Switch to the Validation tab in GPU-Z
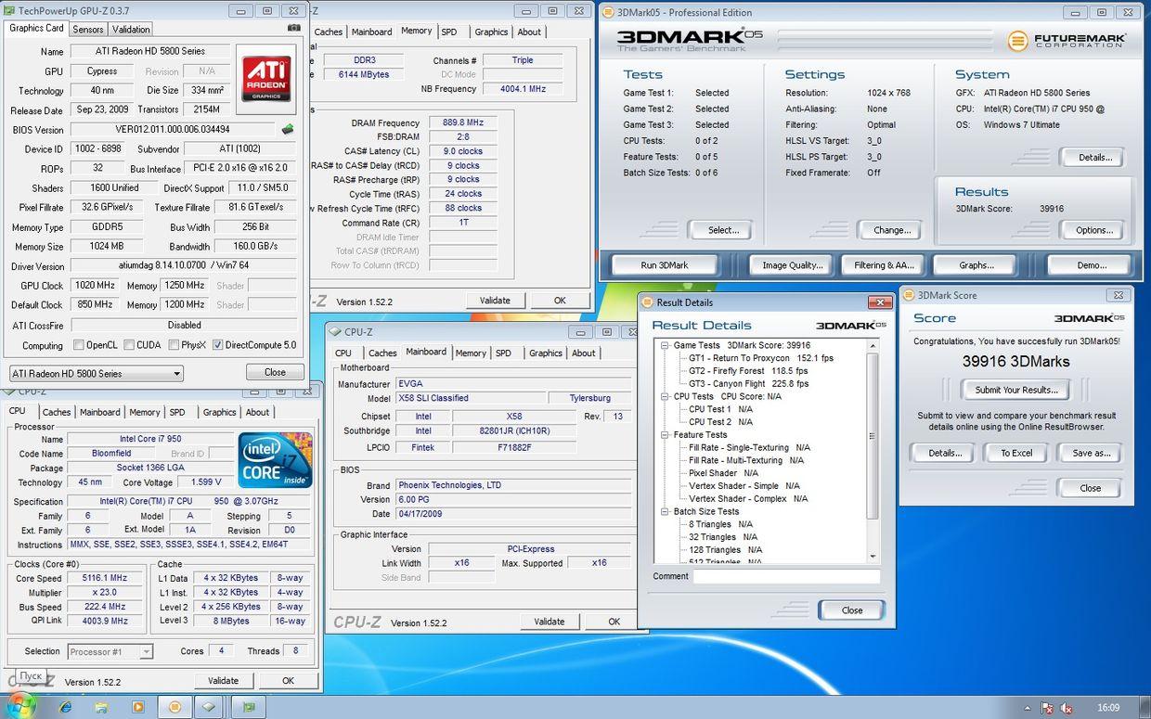 pyautogui.click(x=131, y=29)
